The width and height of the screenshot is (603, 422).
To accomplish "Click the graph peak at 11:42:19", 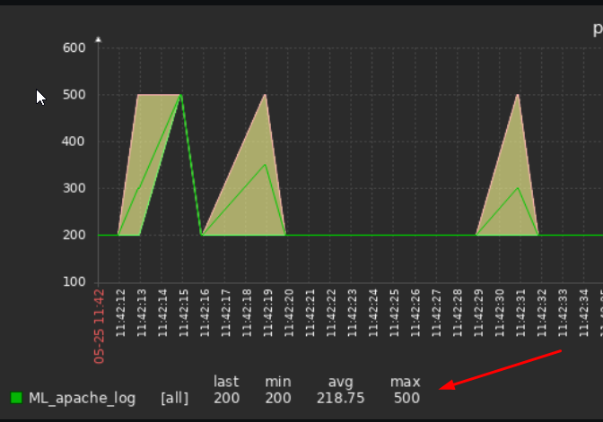I will tap(265, 95).
